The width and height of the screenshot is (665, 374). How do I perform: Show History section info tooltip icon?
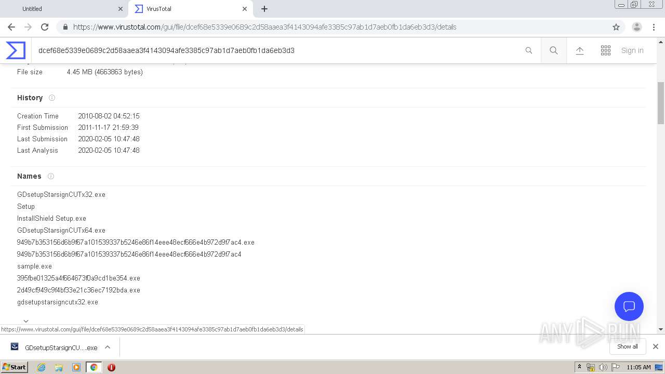52,98
